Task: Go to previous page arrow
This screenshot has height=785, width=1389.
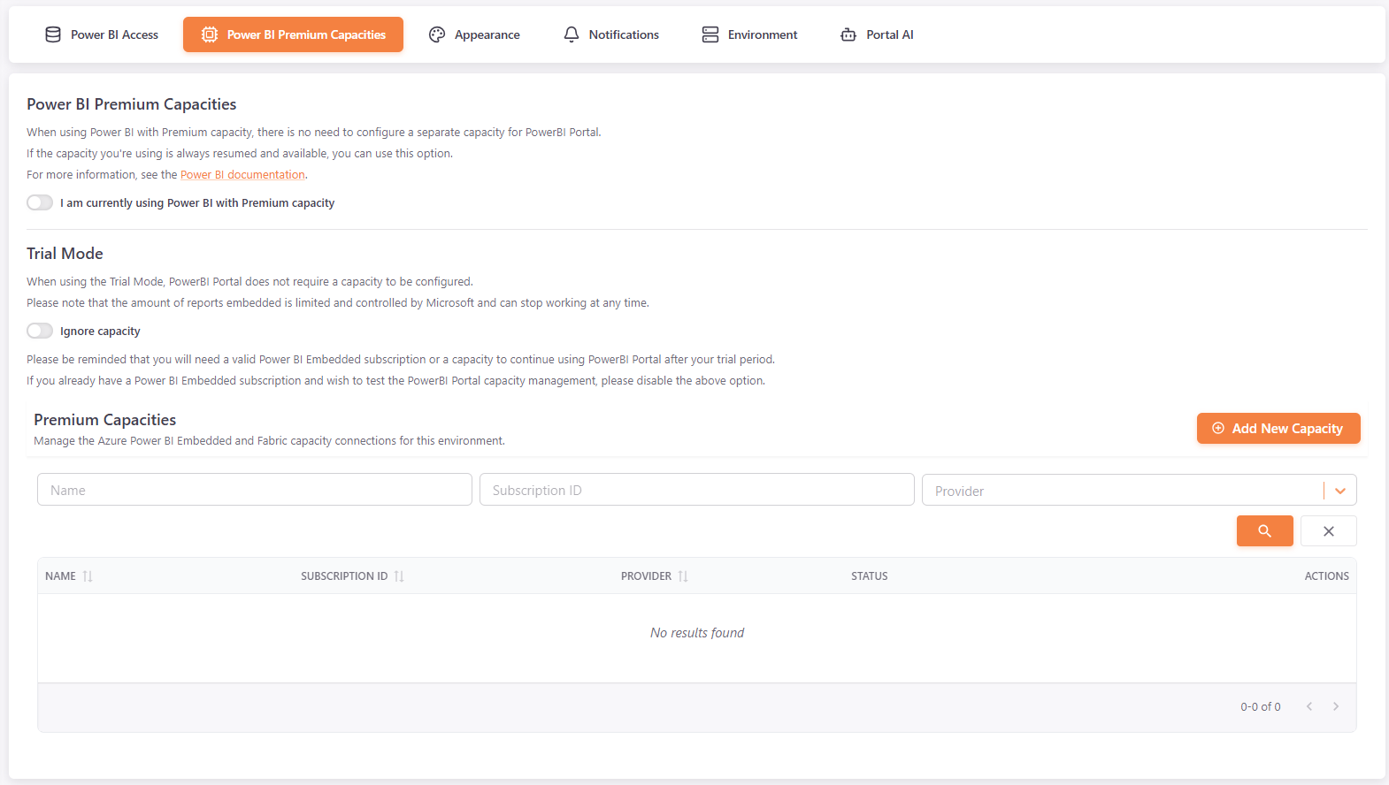Action: (x=1309, y=706)
